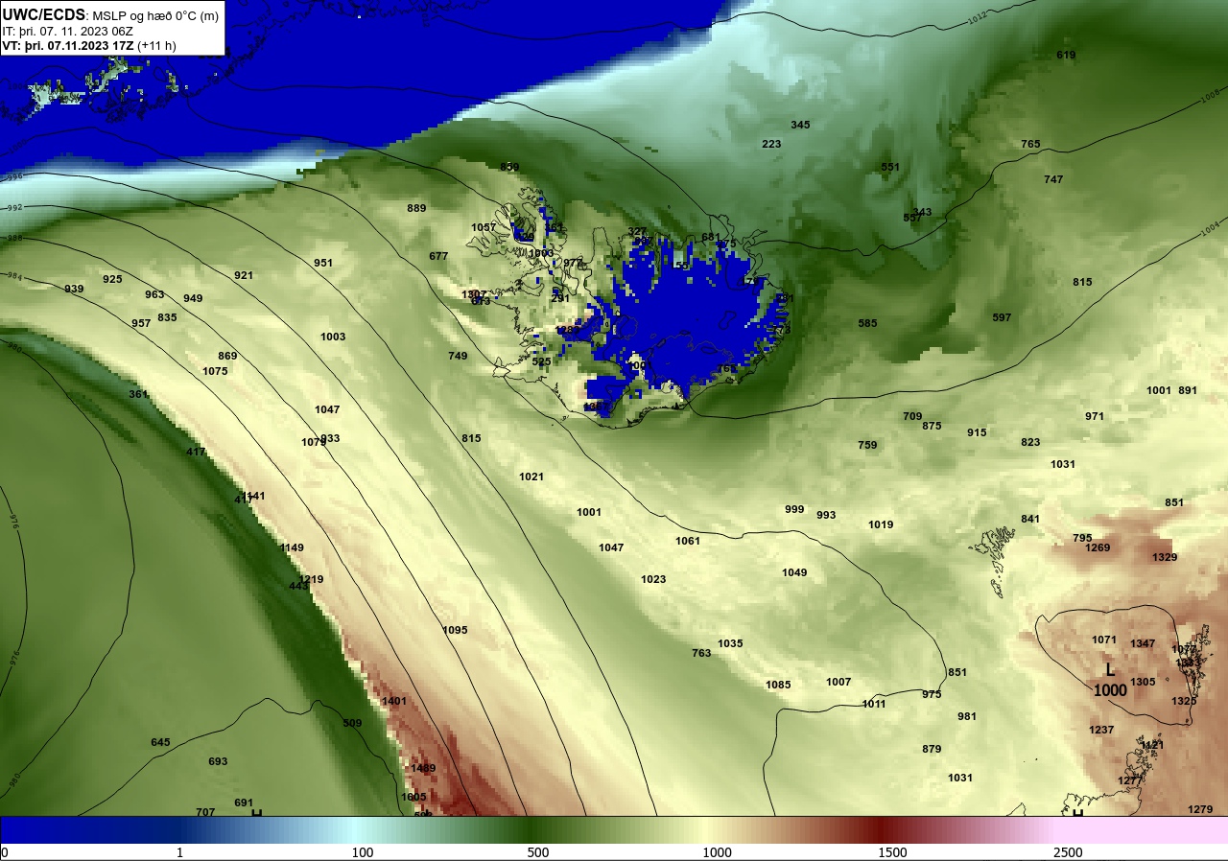Click the map value 939
The width and height of the screenshot is (1228, 861).
click(74, 289)
